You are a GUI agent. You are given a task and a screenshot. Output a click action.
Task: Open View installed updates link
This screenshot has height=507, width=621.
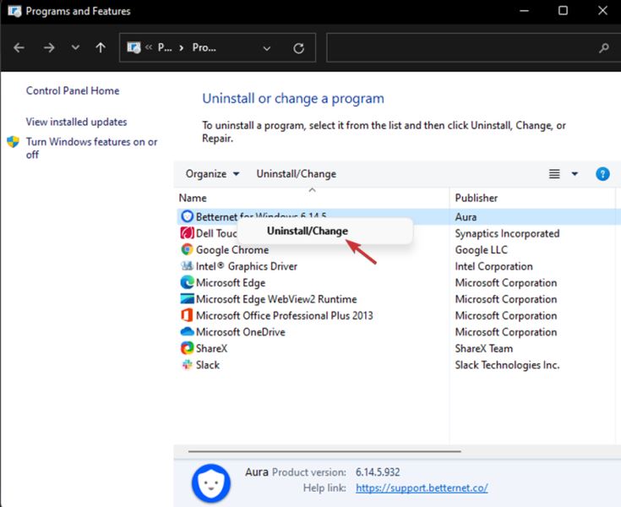pos(76,122)
